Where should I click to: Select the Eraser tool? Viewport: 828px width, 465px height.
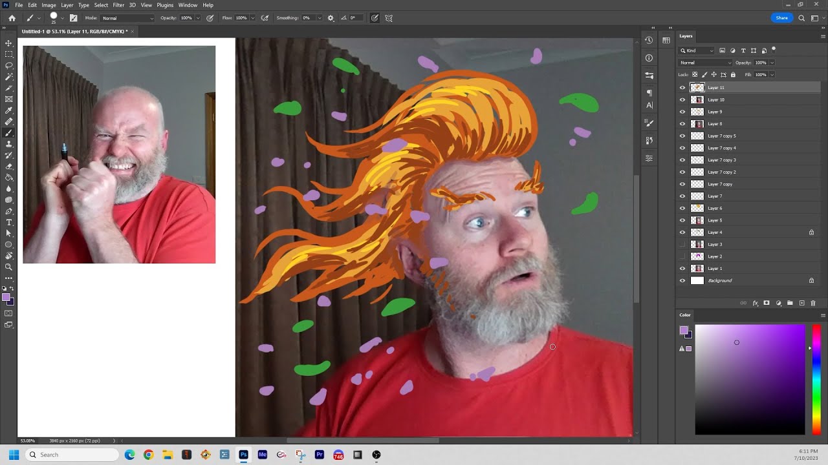point(8,167)
